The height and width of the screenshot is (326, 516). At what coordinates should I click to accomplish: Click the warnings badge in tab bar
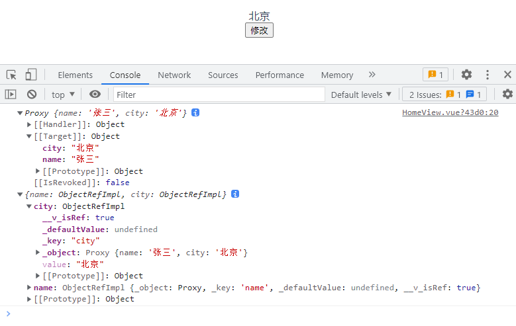(x=435, y=75)
